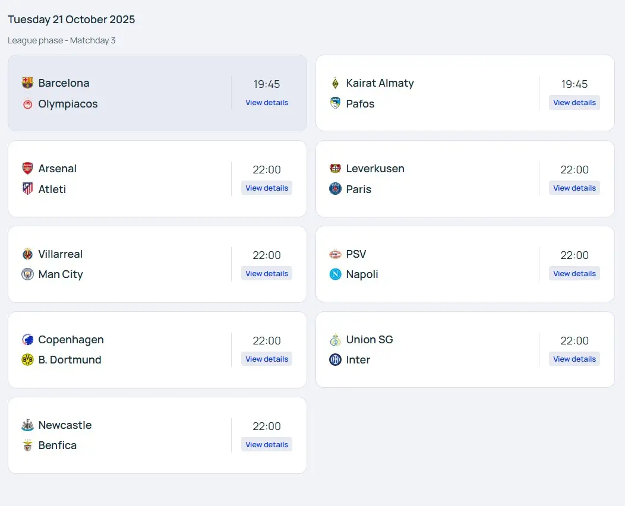The width and height of the screenshot is (625, 506).
Task: Click the Paris team crest
Action: (335, 189)
